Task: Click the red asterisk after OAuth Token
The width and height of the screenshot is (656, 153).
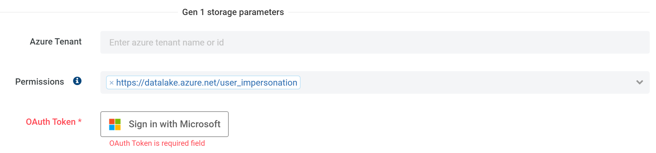Action: point(80,121)
